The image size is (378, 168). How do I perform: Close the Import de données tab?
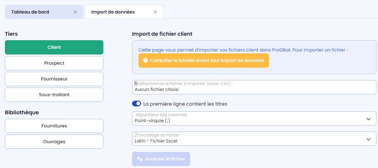click(x=155, y=12)
